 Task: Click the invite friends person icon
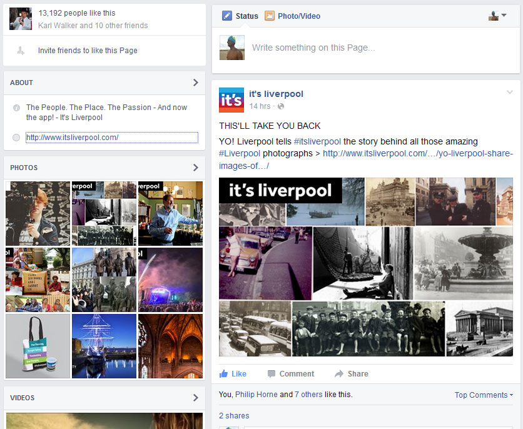click(x=21, y=51)
